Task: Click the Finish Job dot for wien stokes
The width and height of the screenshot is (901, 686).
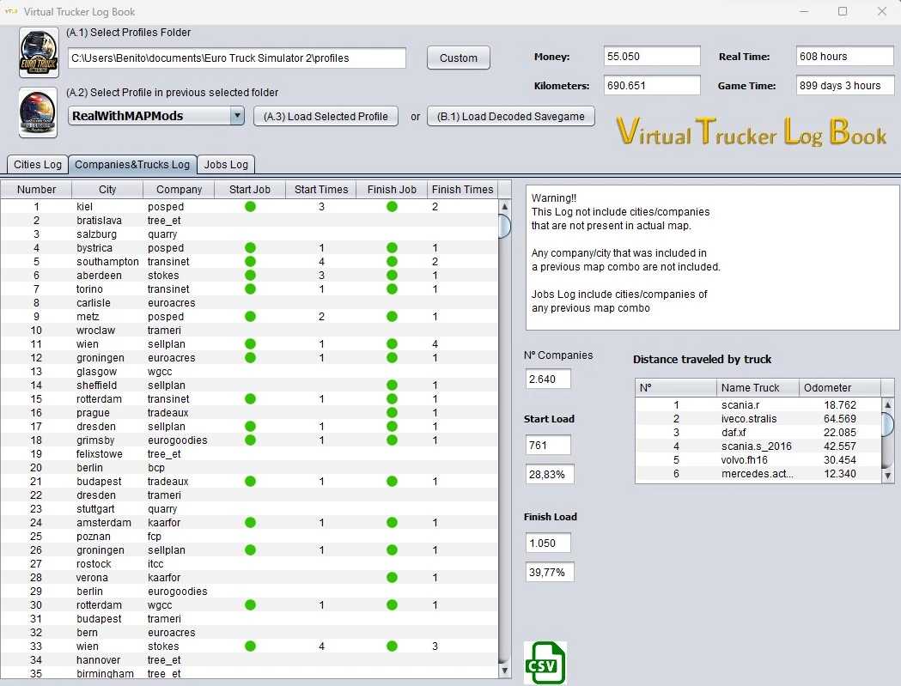Action: (x=392, y=647)
